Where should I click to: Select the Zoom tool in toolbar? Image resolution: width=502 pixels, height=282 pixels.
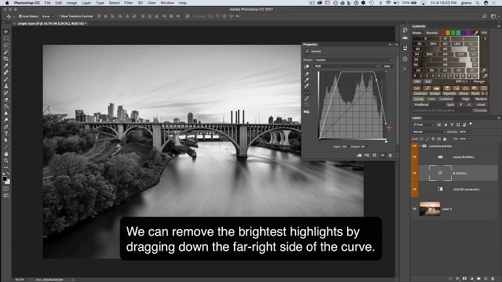6,161
